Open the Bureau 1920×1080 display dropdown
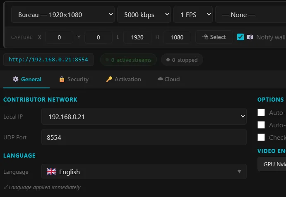 click(x=63, y=15)
